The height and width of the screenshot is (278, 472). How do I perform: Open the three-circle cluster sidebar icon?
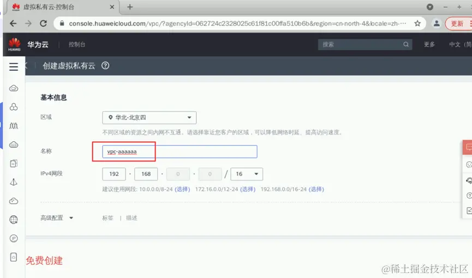tap(14, 107)
